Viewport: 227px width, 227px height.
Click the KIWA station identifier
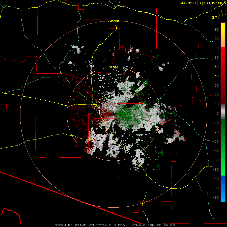[x=136, y=225]
